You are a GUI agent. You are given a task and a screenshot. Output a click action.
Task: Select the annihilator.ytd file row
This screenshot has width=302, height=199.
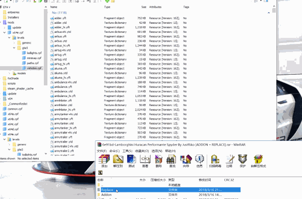coord(119,105)
